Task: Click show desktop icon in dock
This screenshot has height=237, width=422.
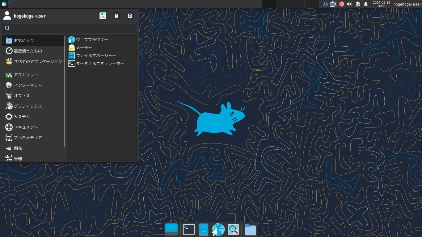Action: pos(171,230)
